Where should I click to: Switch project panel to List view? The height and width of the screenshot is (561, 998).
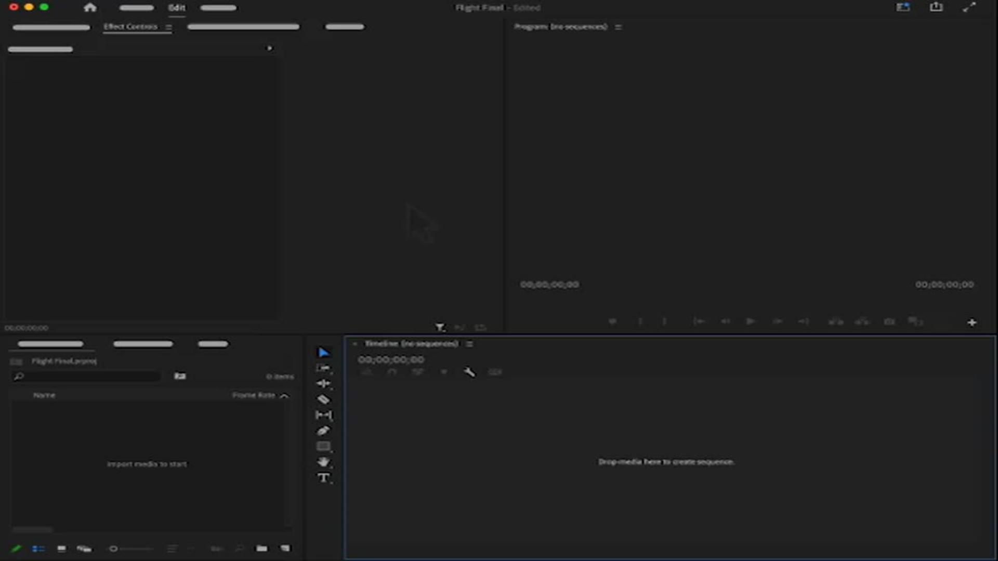click(x=38, y=549)
